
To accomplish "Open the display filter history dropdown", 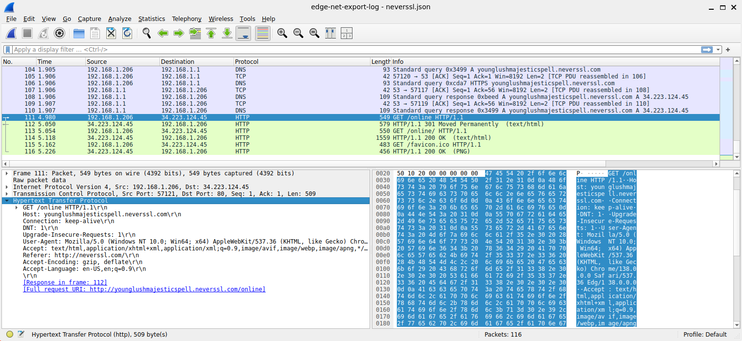I will tap(718, 50).
